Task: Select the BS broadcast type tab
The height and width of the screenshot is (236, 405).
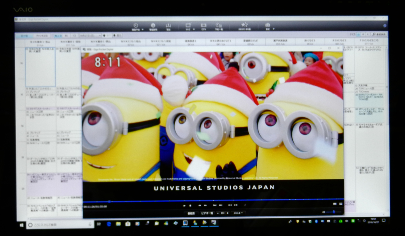Action: (x=66, y=35)
